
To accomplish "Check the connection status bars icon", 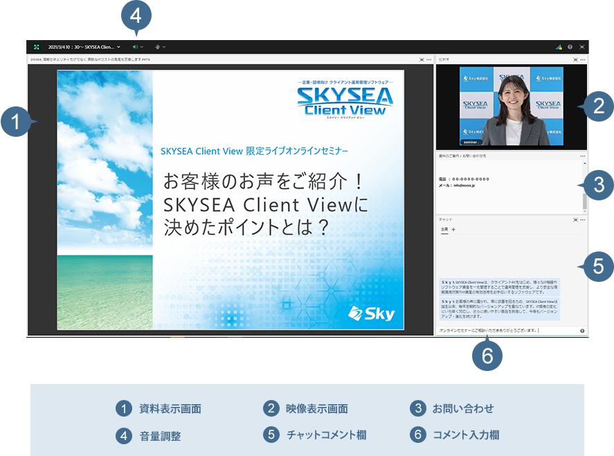I will (559, 47).
